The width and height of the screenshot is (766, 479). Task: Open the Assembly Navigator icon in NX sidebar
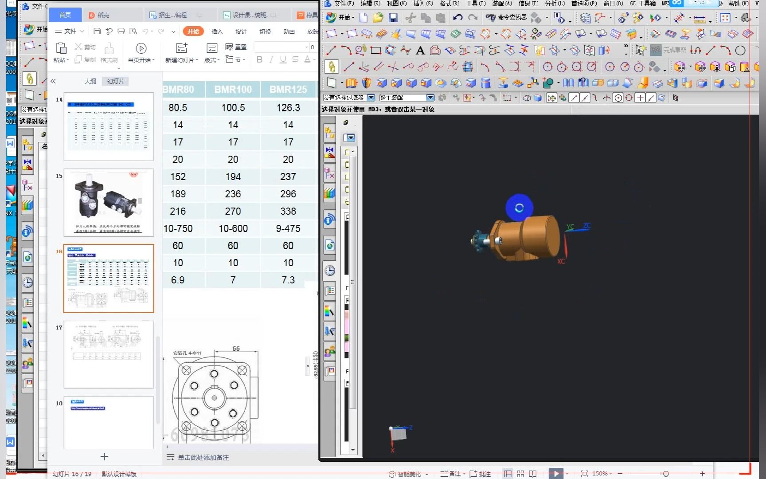[x=330, y=132]
